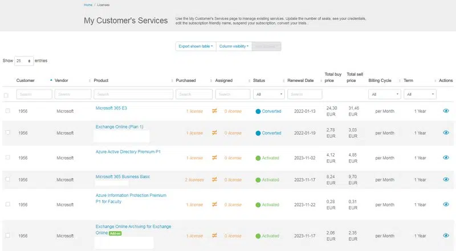Screen dimensions: 456x251
Task: Click the Vendor search filter field
Action: point(73,94)
